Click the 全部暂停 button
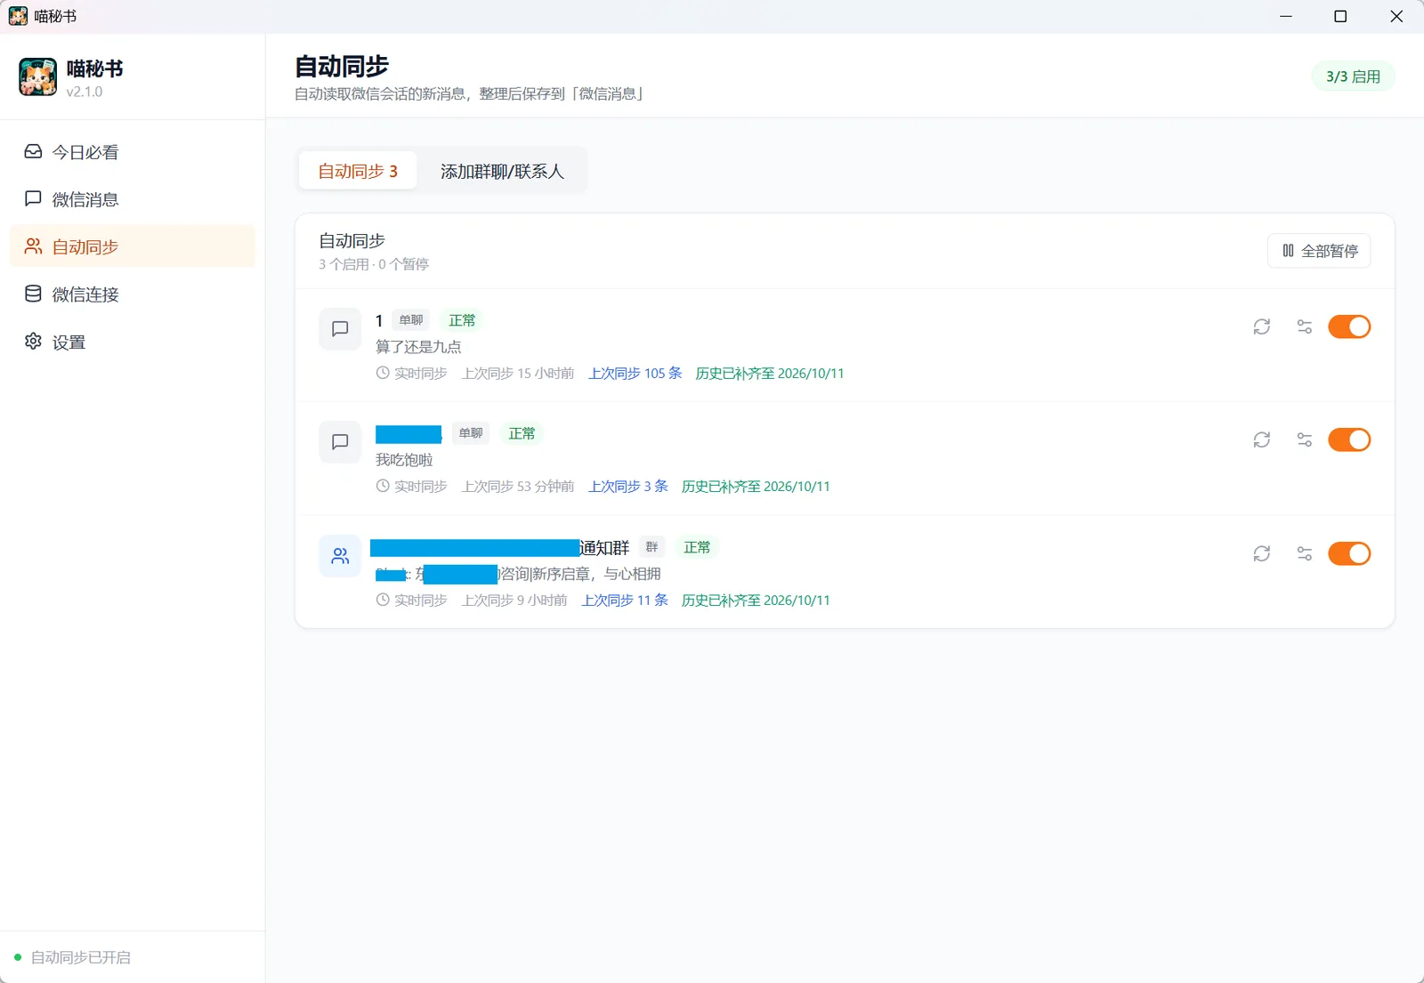Viewport: 1424px width, 983px height. [1319, 251]
